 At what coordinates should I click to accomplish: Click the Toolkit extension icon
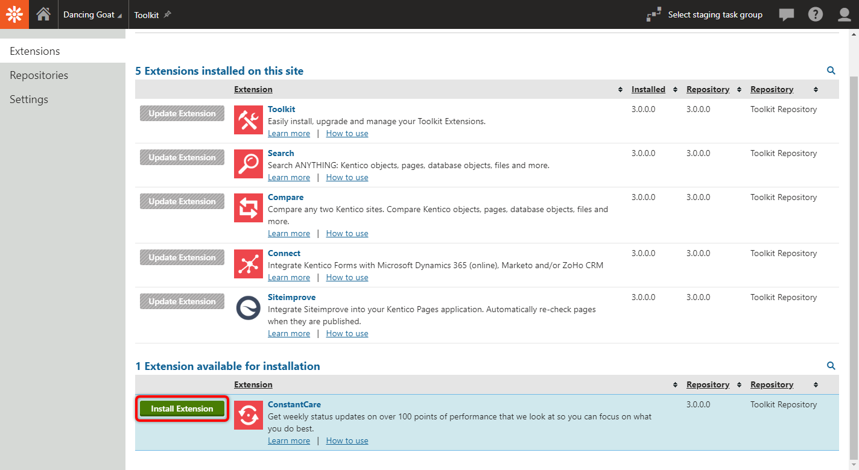(249, 121)
